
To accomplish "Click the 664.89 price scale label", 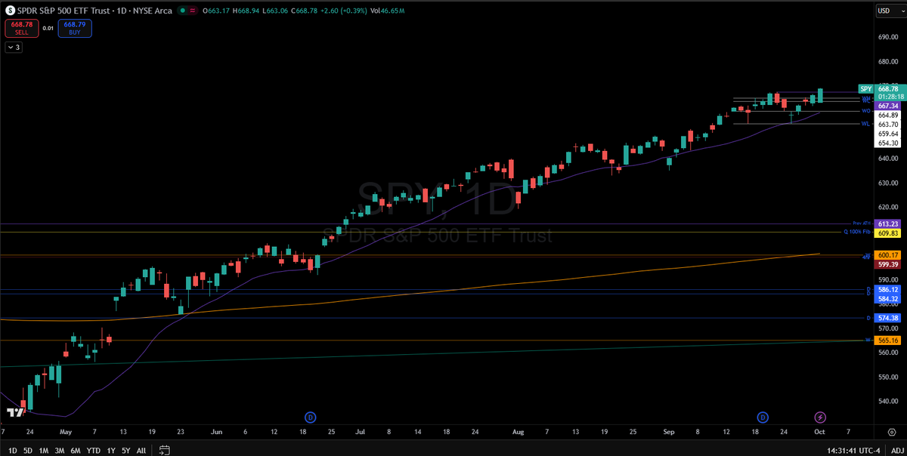I will [x=888, y=116].
